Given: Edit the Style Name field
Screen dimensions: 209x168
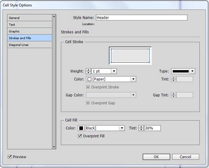Looking at the screenshot, I should coord(142,18).
